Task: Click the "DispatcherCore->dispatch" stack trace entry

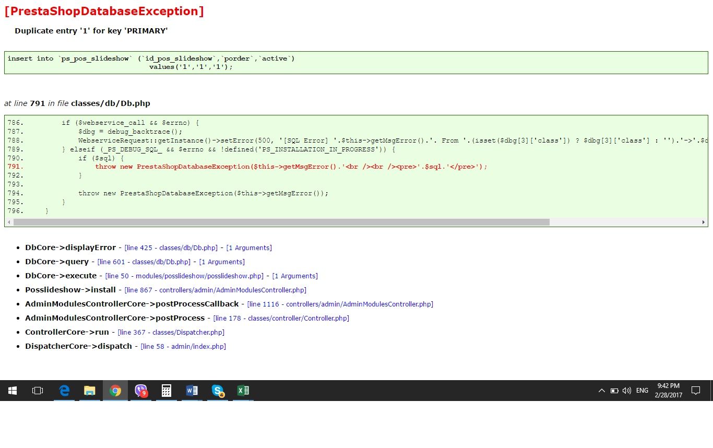Action: point(78,346)
